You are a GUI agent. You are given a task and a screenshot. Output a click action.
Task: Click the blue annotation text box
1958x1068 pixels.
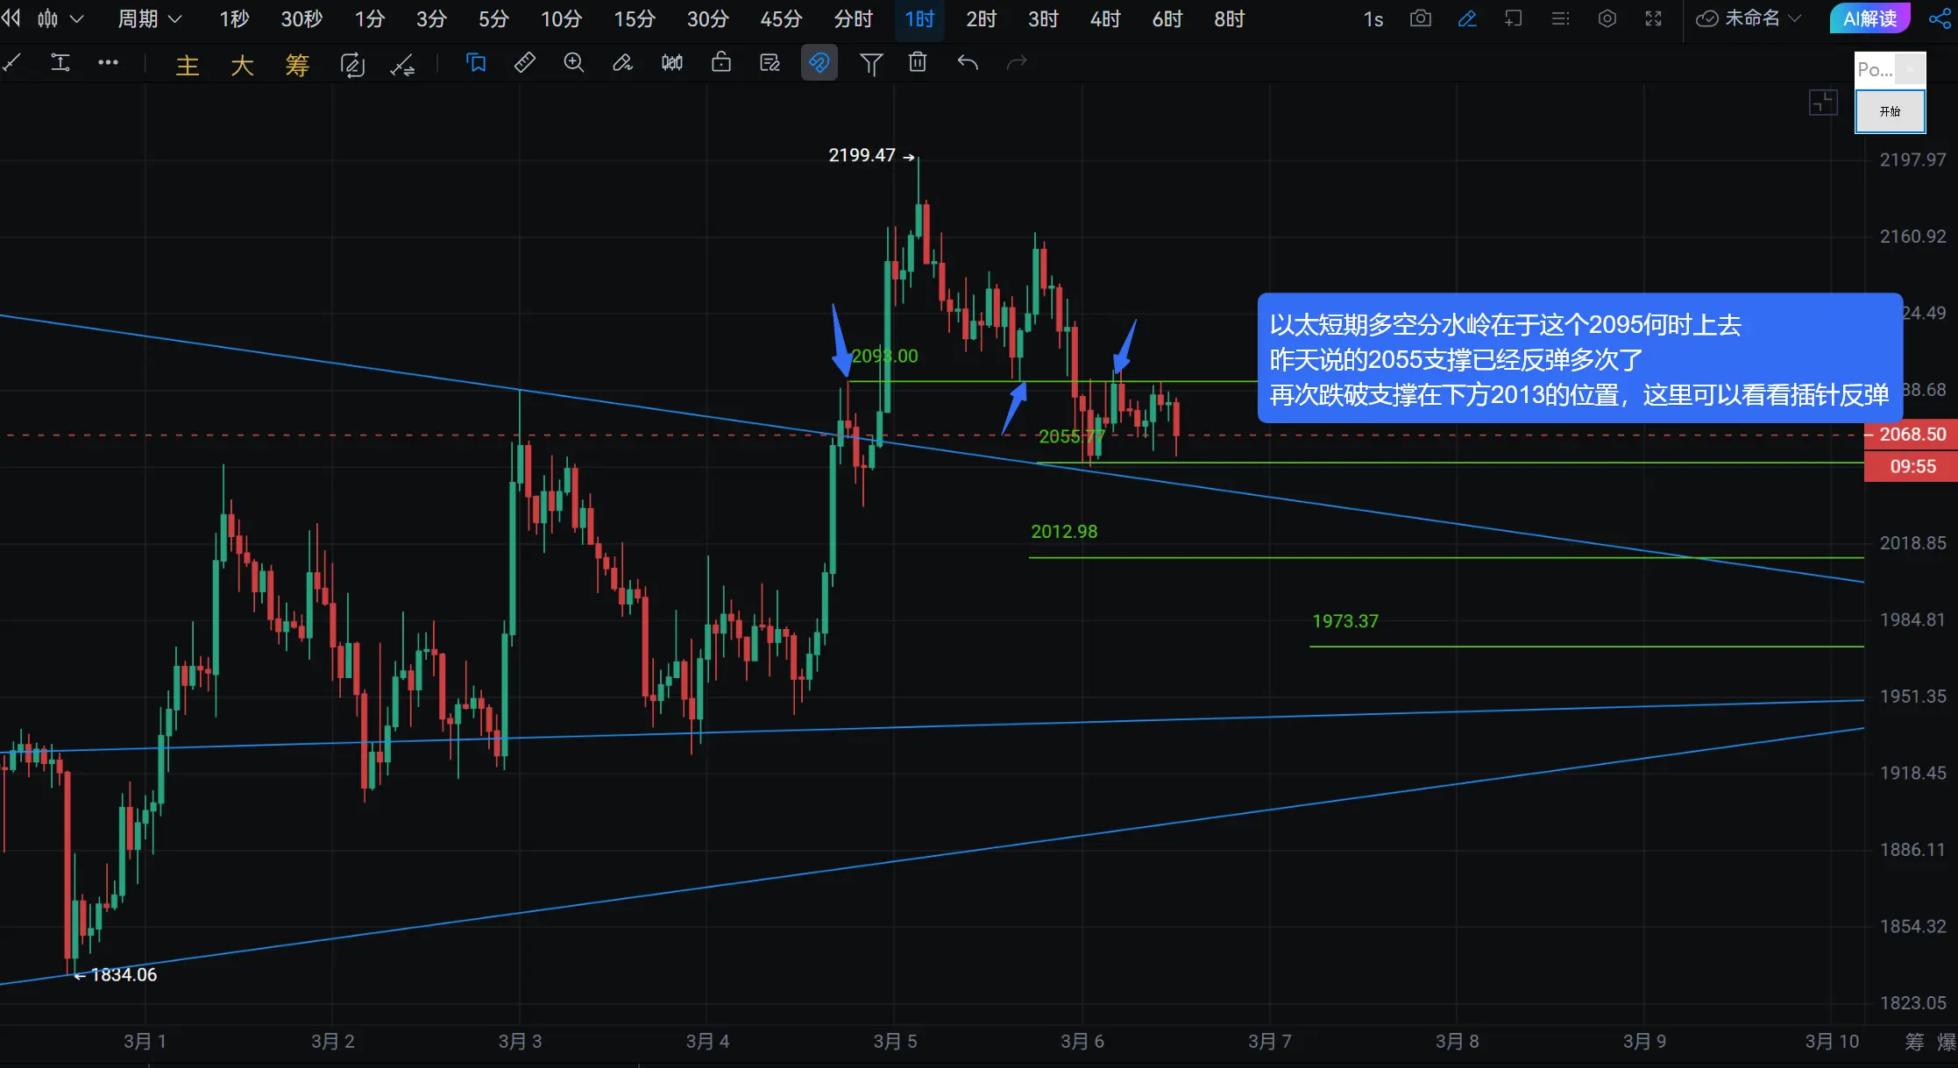point(1578,359)
